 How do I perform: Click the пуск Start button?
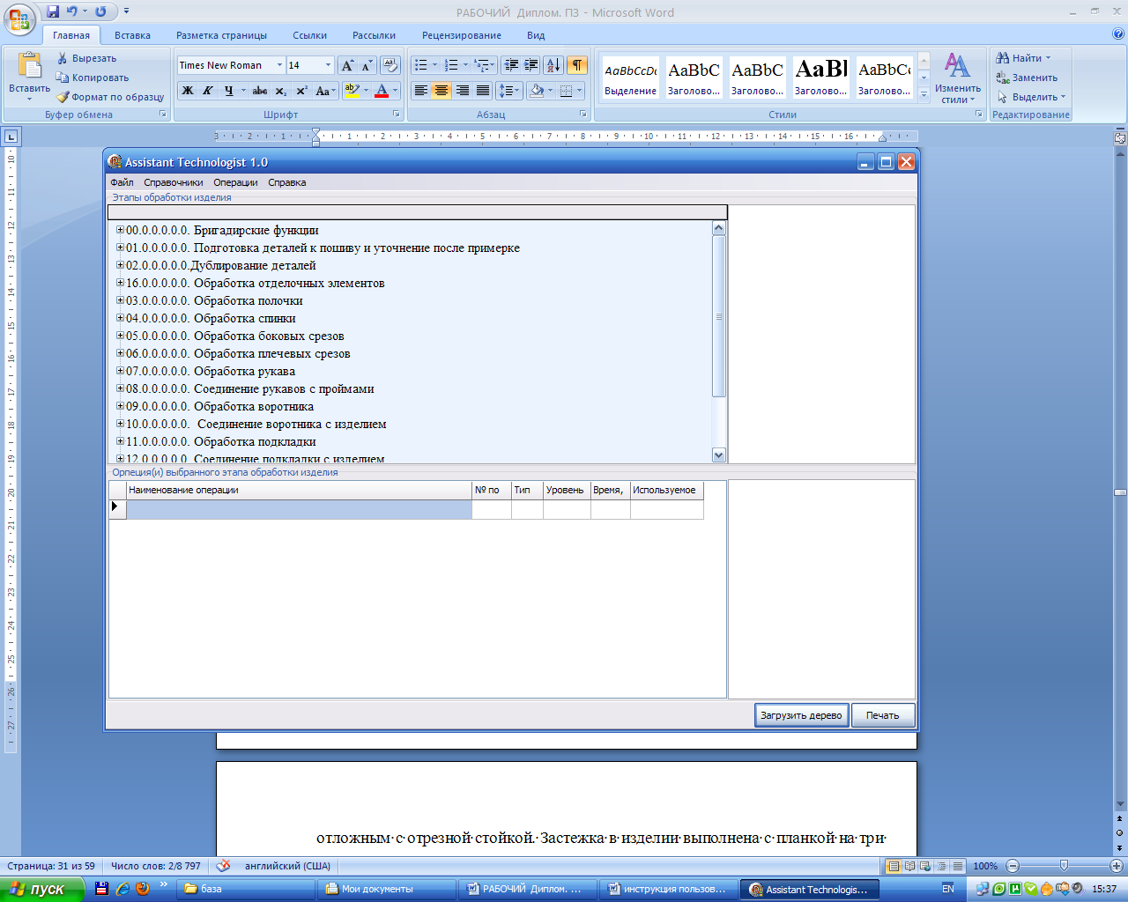41,889
